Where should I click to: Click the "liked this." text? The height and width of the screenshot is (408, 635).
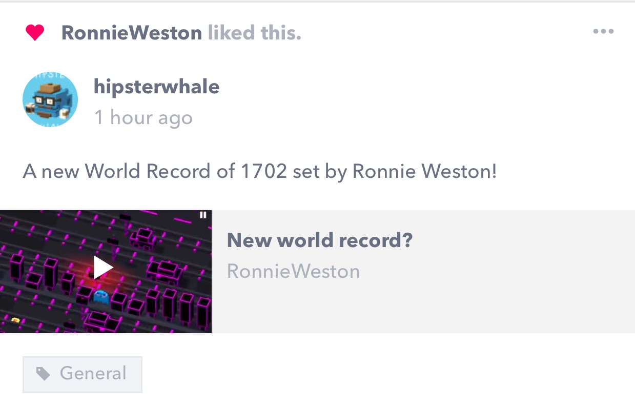254,33
